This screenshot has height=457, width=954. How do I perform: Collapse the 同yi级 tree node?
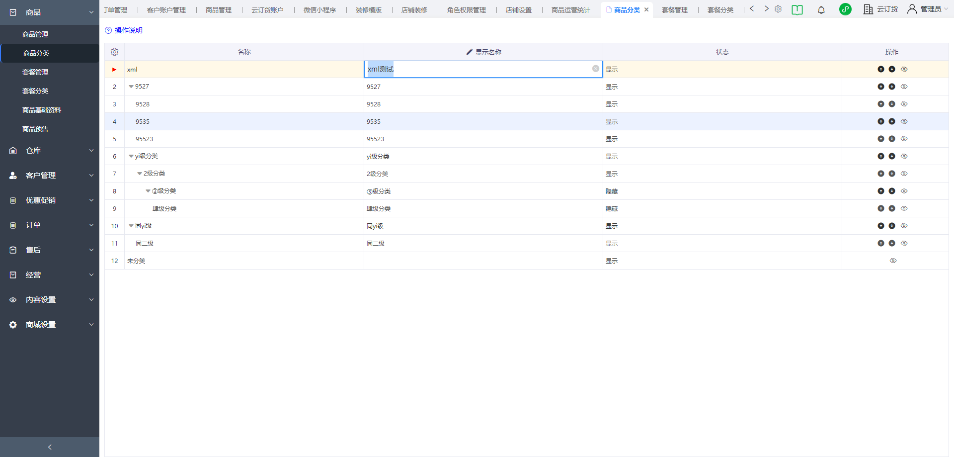131,226
